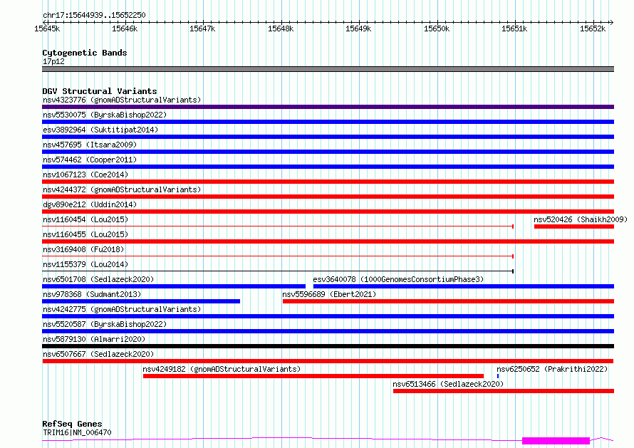This screenshot has height=448, width=634.
Task: Select the red nsv520426 Shaikh2009 bar
Action: [574, 226]
